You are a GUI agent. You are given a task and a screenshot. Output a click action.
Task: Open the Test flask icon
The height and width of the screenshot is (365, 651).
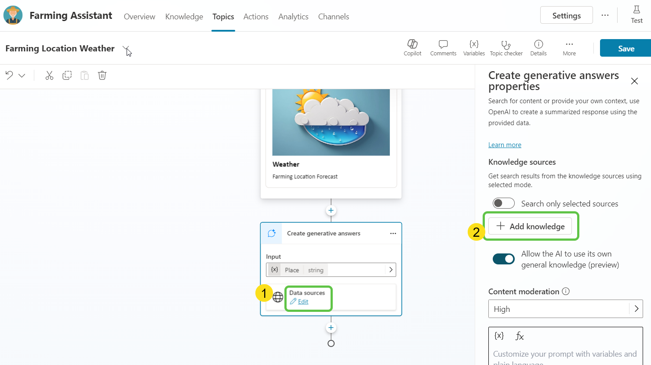click(636, 15)
